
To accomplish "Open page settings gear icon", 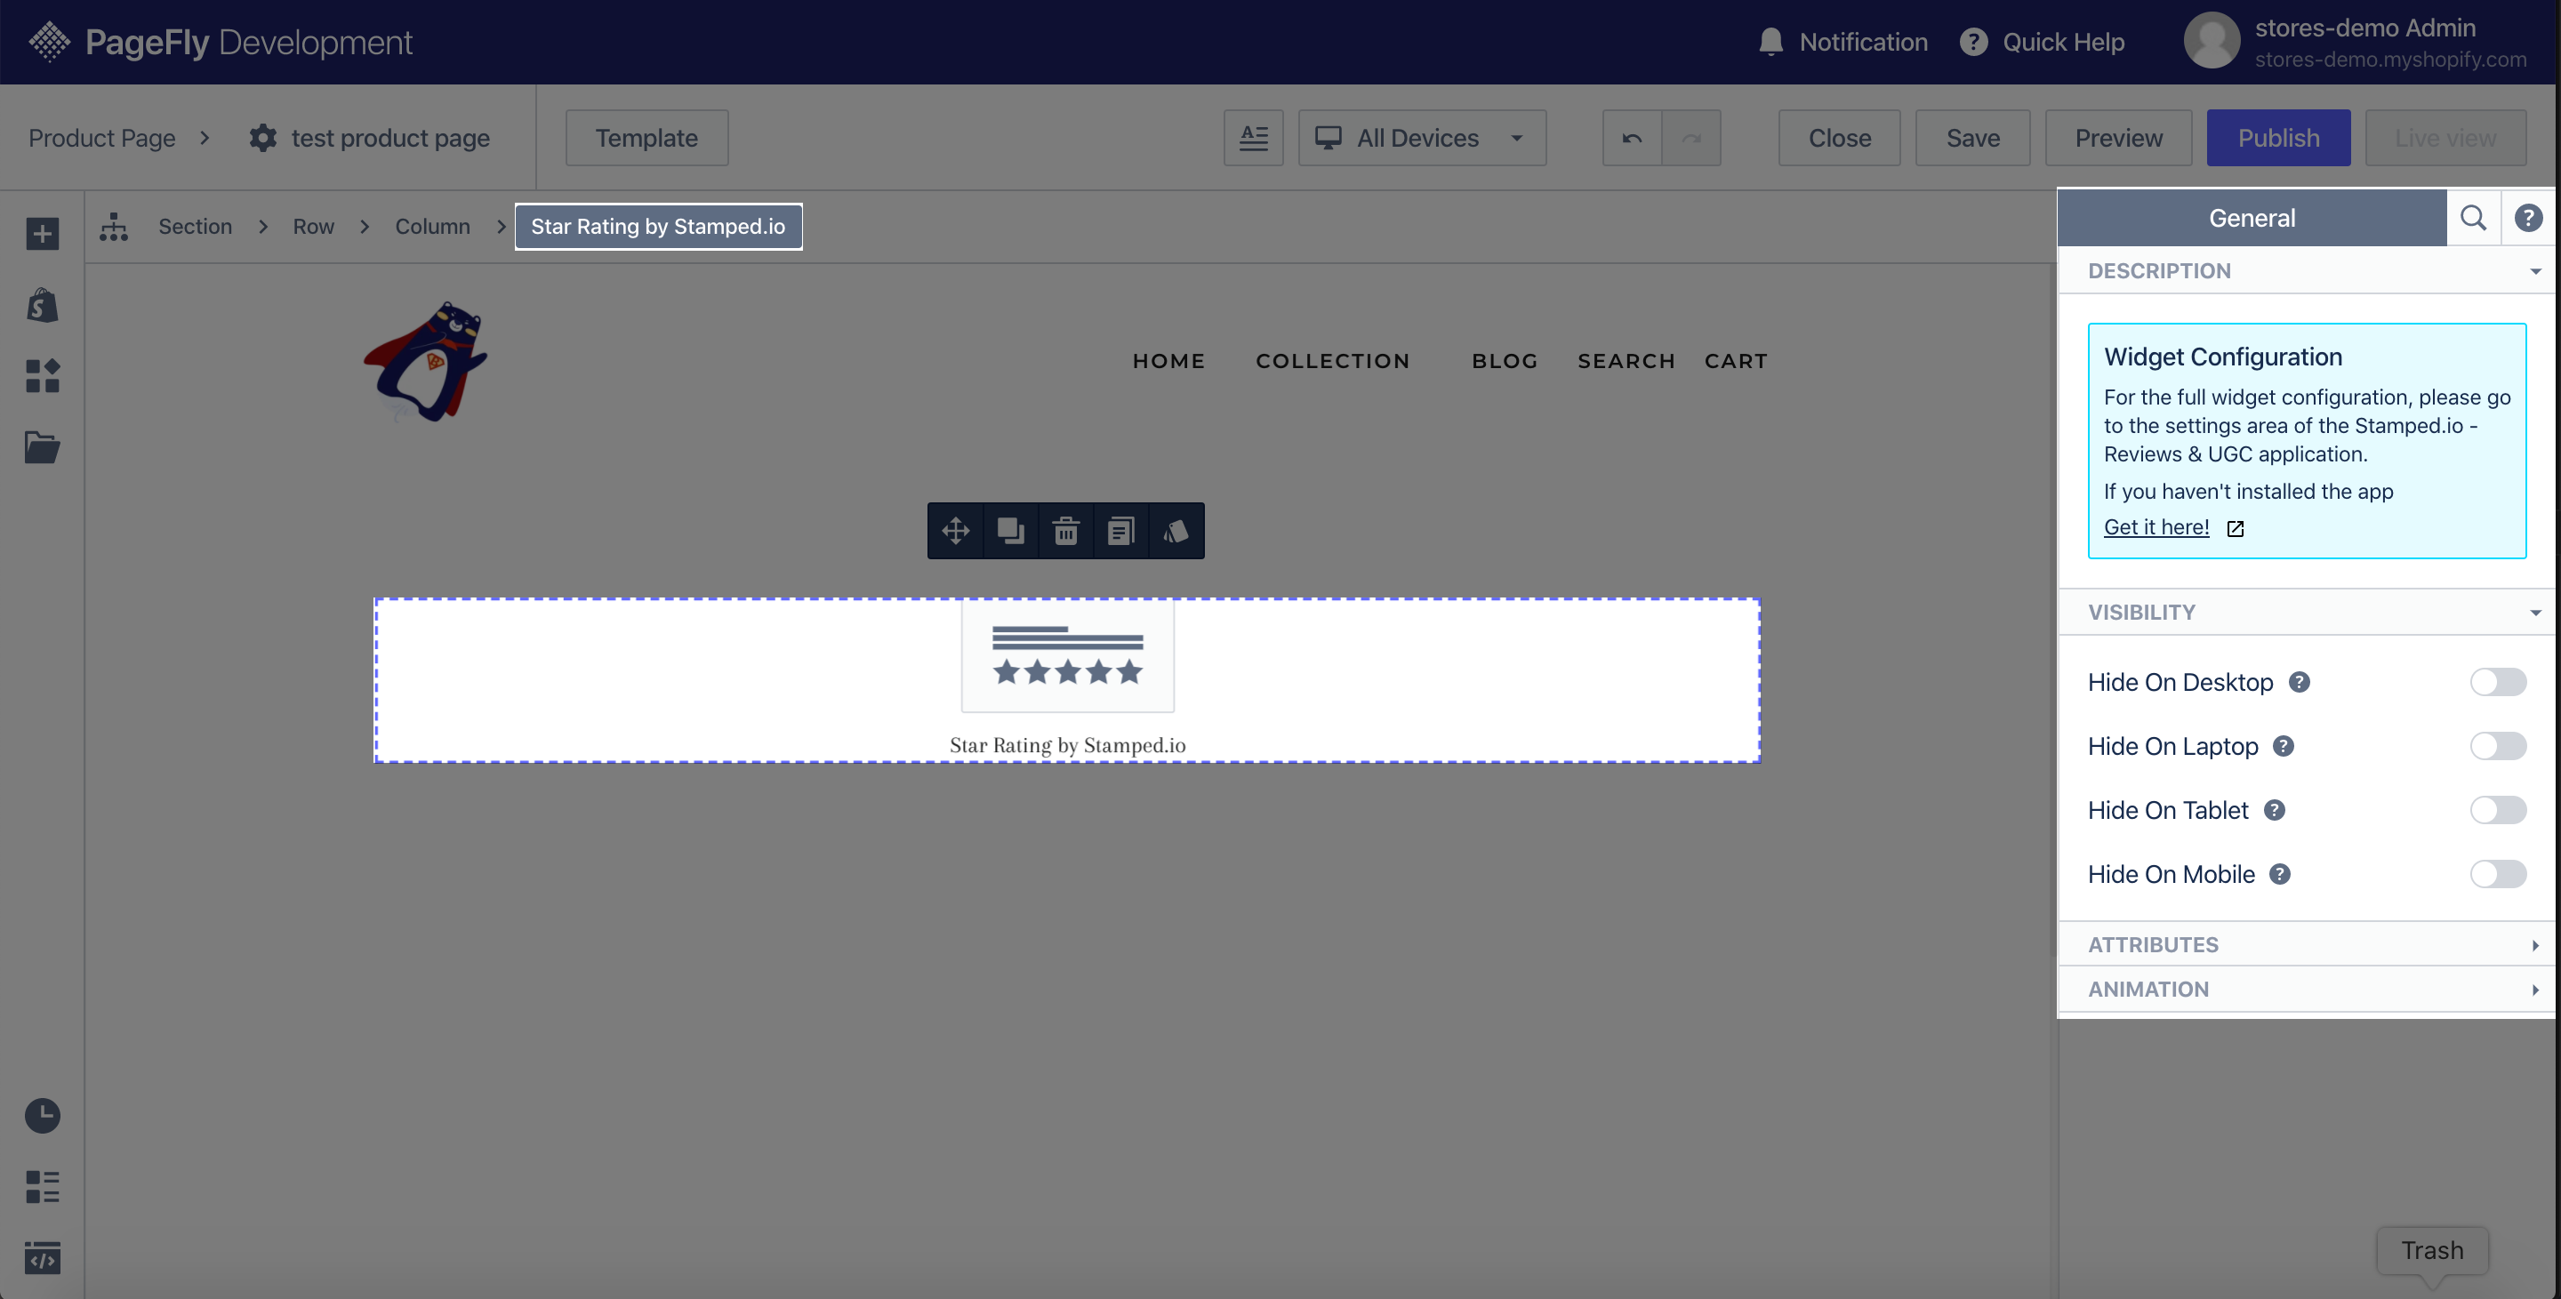I will [262, 137].
